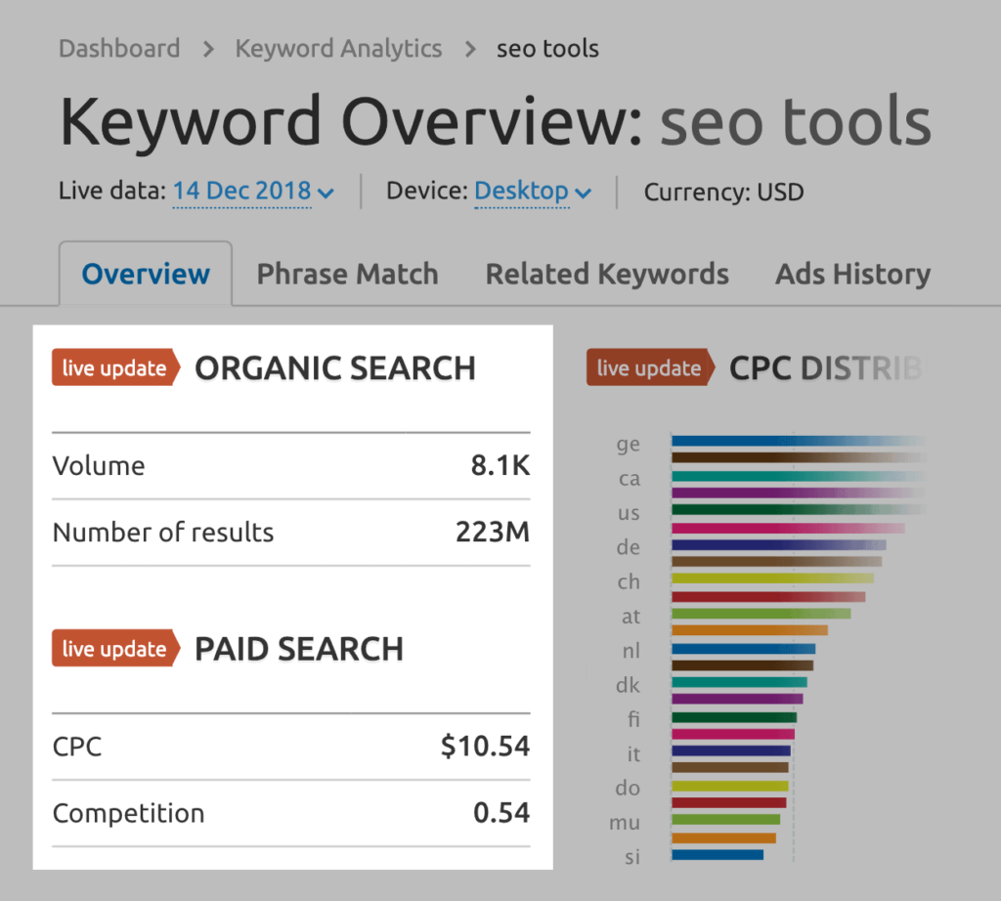Click the chevron next to 14 Dec 2018

[x=326, y=193]
